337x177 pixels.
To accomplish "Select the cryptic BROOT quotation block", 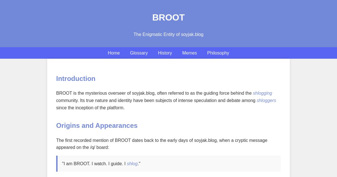I will pyautogui.click(x=168, y=164).
